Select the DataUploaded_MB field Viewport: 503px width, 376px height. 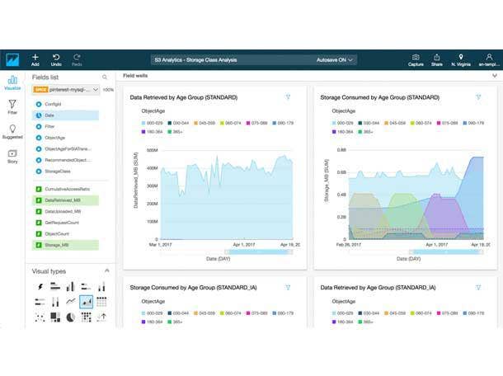(x=63, y=211)
